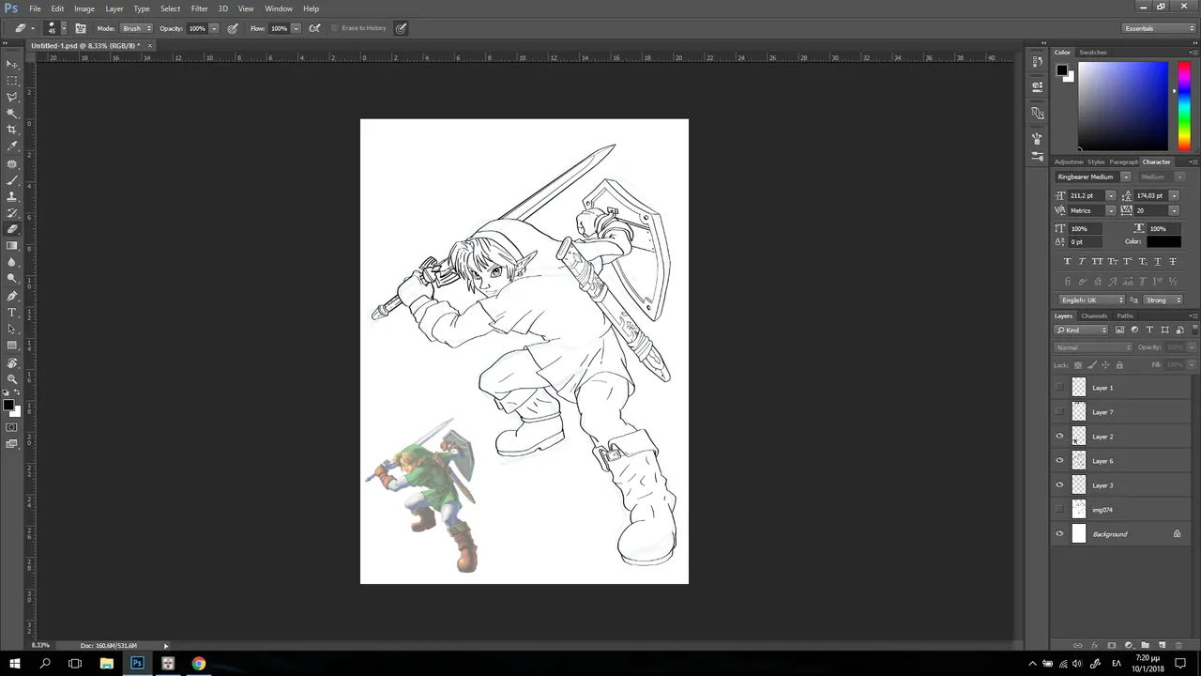The height and width of the screenshot is (676, 1201).
Task: Create a new layer
Action: pos(1162,646)
